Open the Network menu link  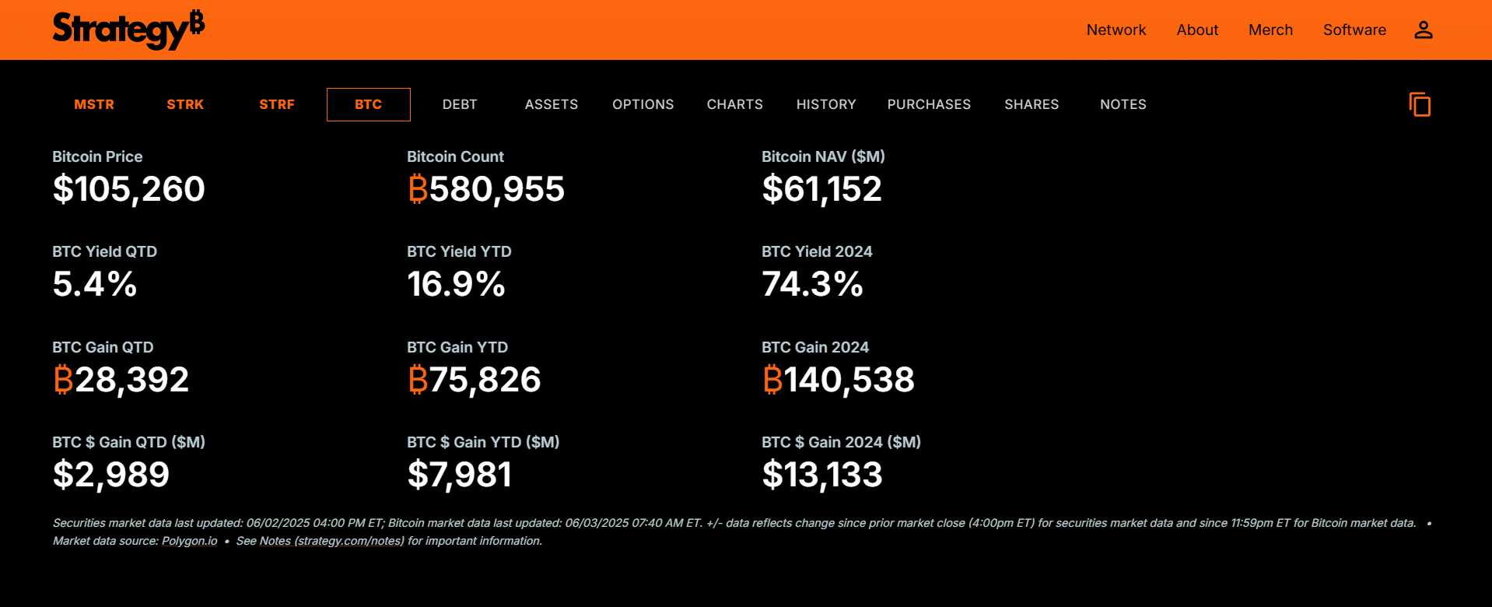click(x=1116, y=30)
